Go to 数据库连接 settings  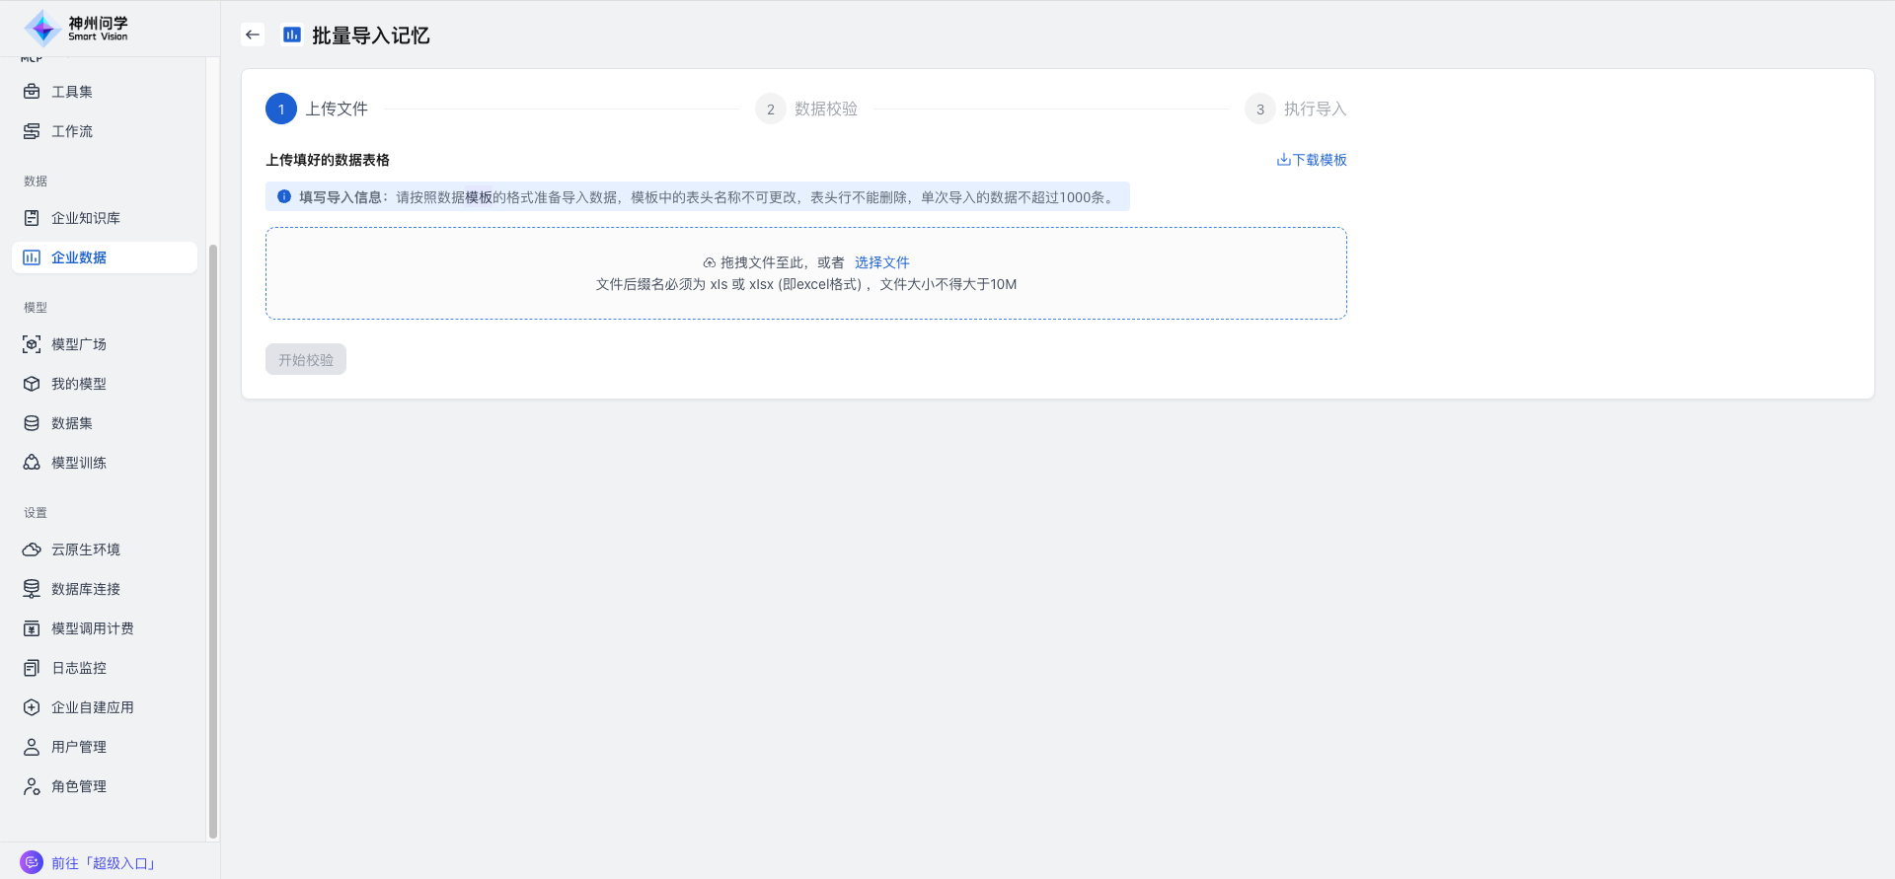(x=85, y=589)
